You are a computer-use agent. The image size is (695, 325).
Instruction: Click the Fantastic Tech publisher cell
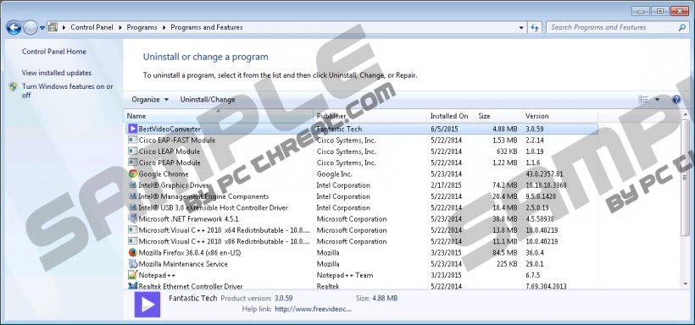click(339, 129)
